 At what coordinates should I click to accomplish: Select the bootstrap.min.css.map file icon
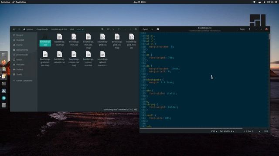point(88,37)
